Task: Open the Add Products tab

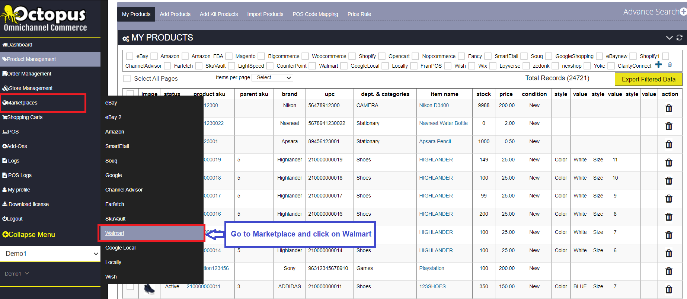Action: (175, 14)
